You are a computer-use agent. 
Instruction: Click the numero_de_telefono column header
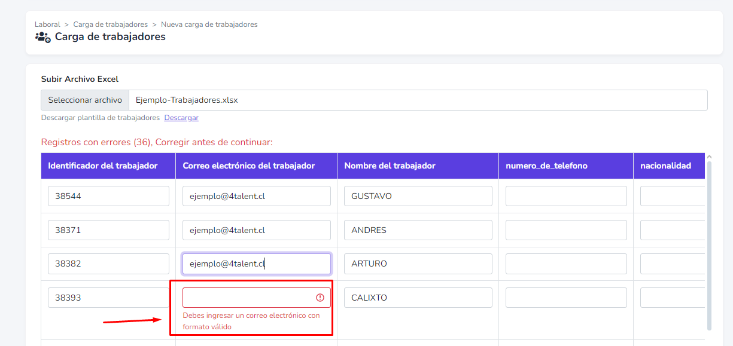[x=566, y=166]
